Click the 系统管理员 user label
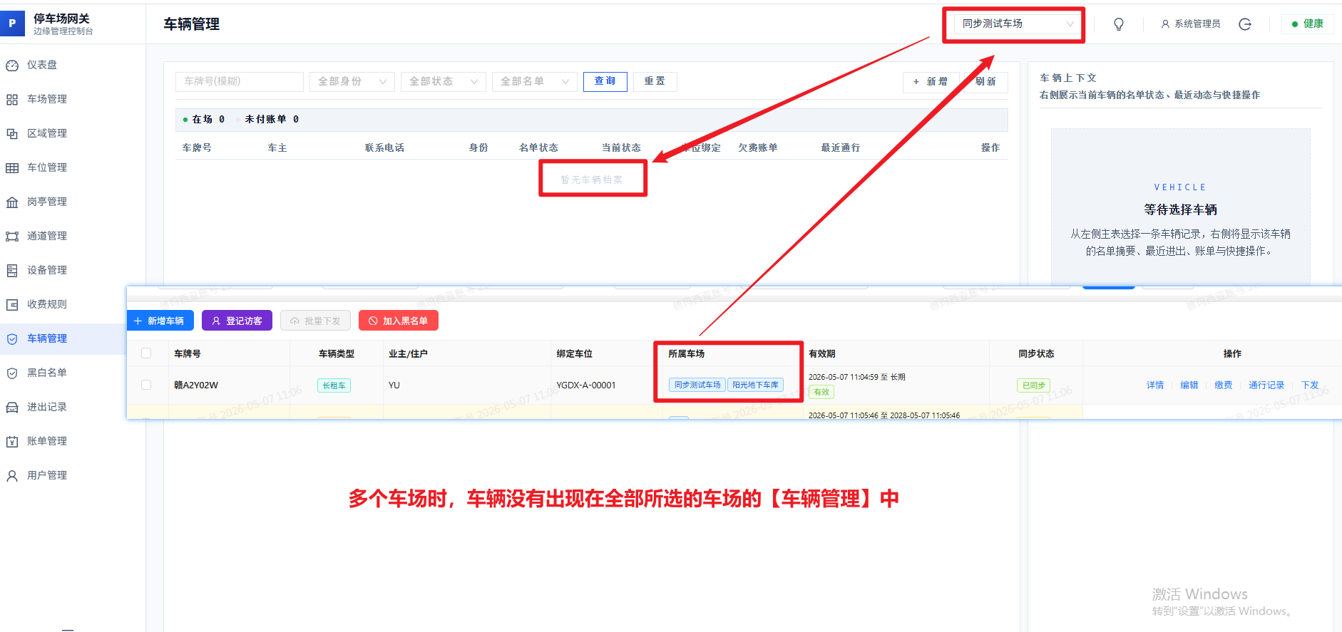The image size is (1342, 632). point(1197,24)
